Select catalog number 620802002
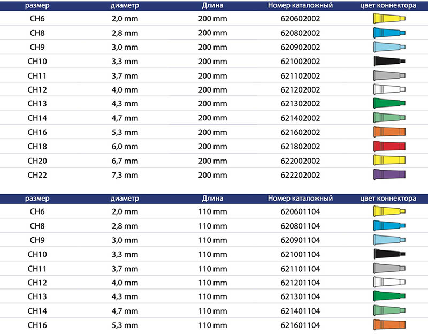428x335 pixels. pyautogui.click(x=300, y=33)
